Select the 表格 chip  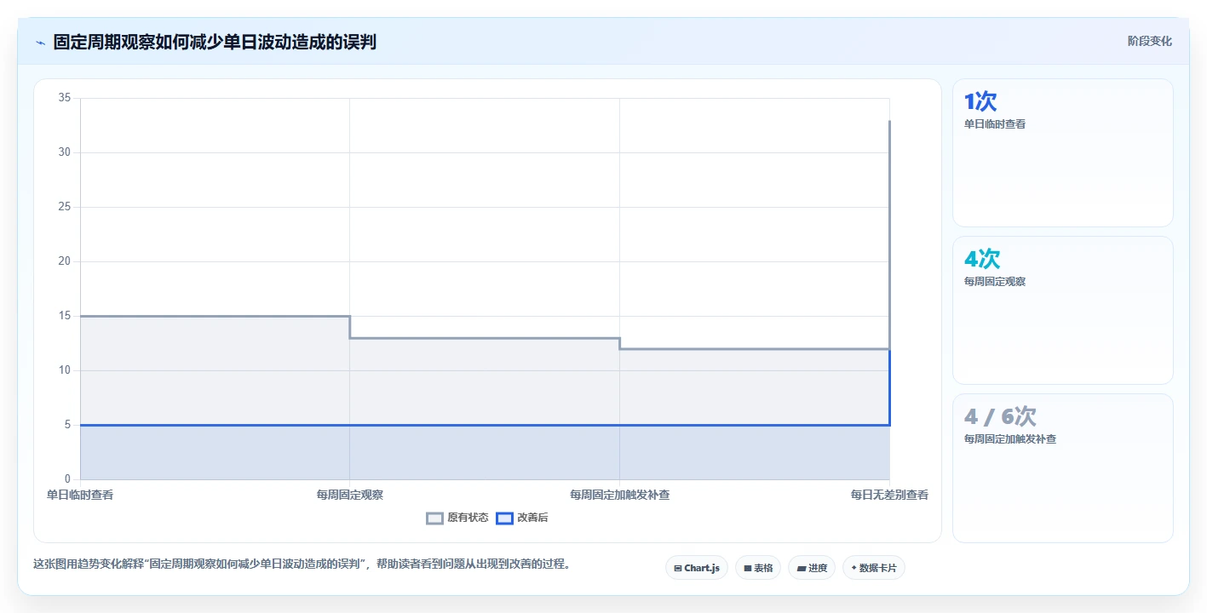(758, 568)
